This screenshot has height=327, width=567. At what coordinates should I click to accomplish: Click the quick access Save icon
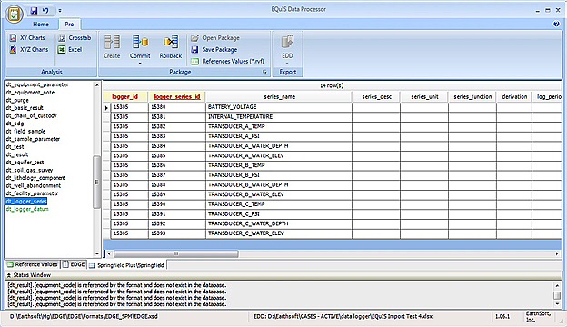[x=34, y=11]
